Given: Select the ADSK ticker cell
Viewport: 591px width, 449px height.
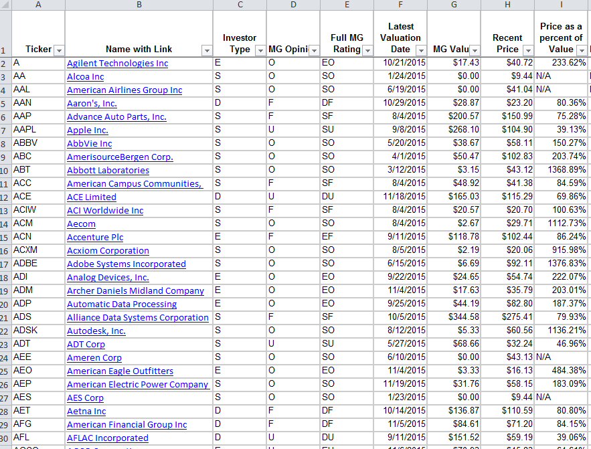Looking at the screenshot, I should pos(38,331).
